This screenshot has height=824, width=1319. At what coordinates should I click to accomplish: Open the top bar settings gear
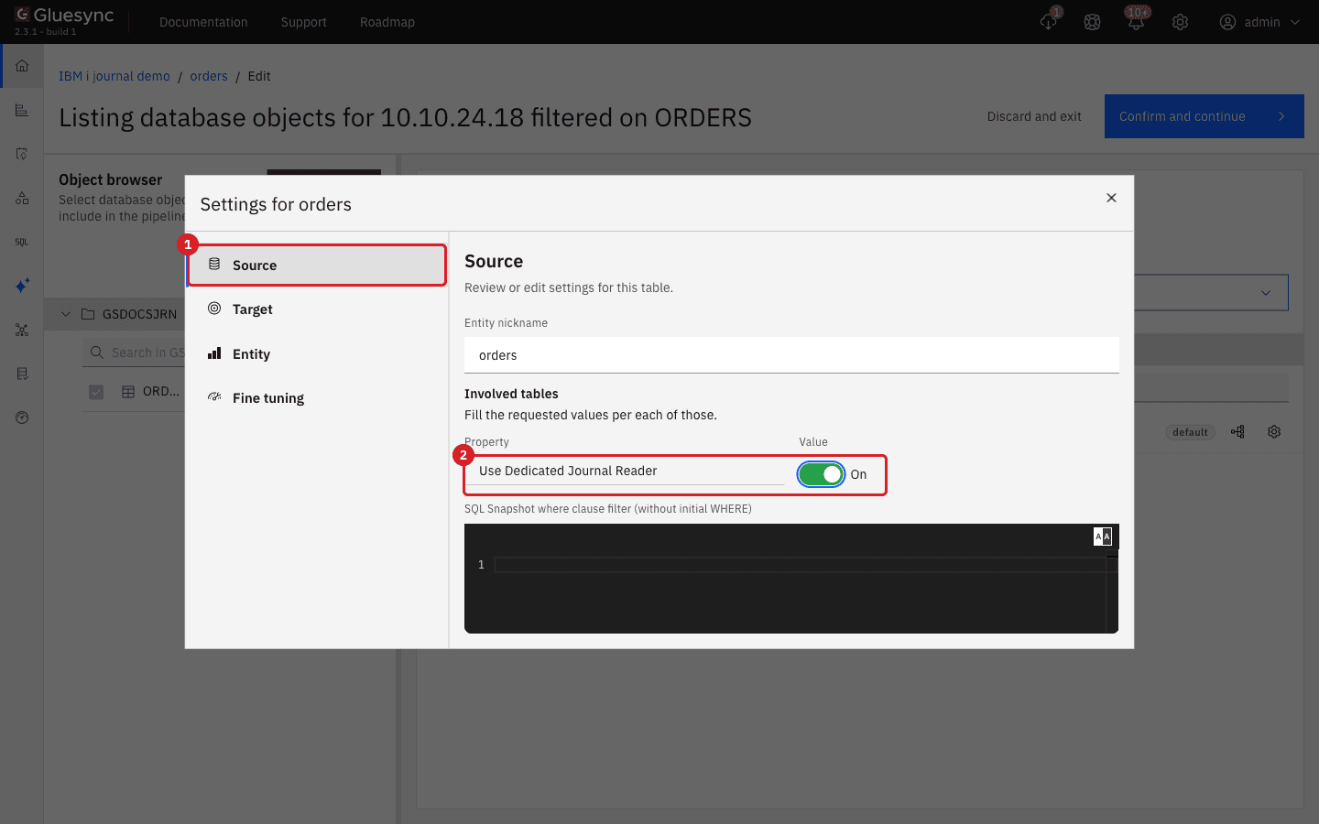click(1180, 22)
